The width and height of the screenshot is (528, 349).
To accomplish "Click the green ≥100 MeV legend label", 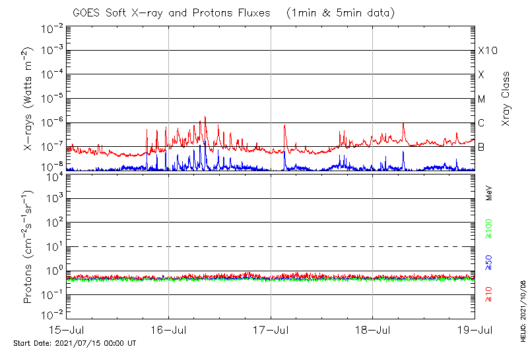I will point(489,228).
